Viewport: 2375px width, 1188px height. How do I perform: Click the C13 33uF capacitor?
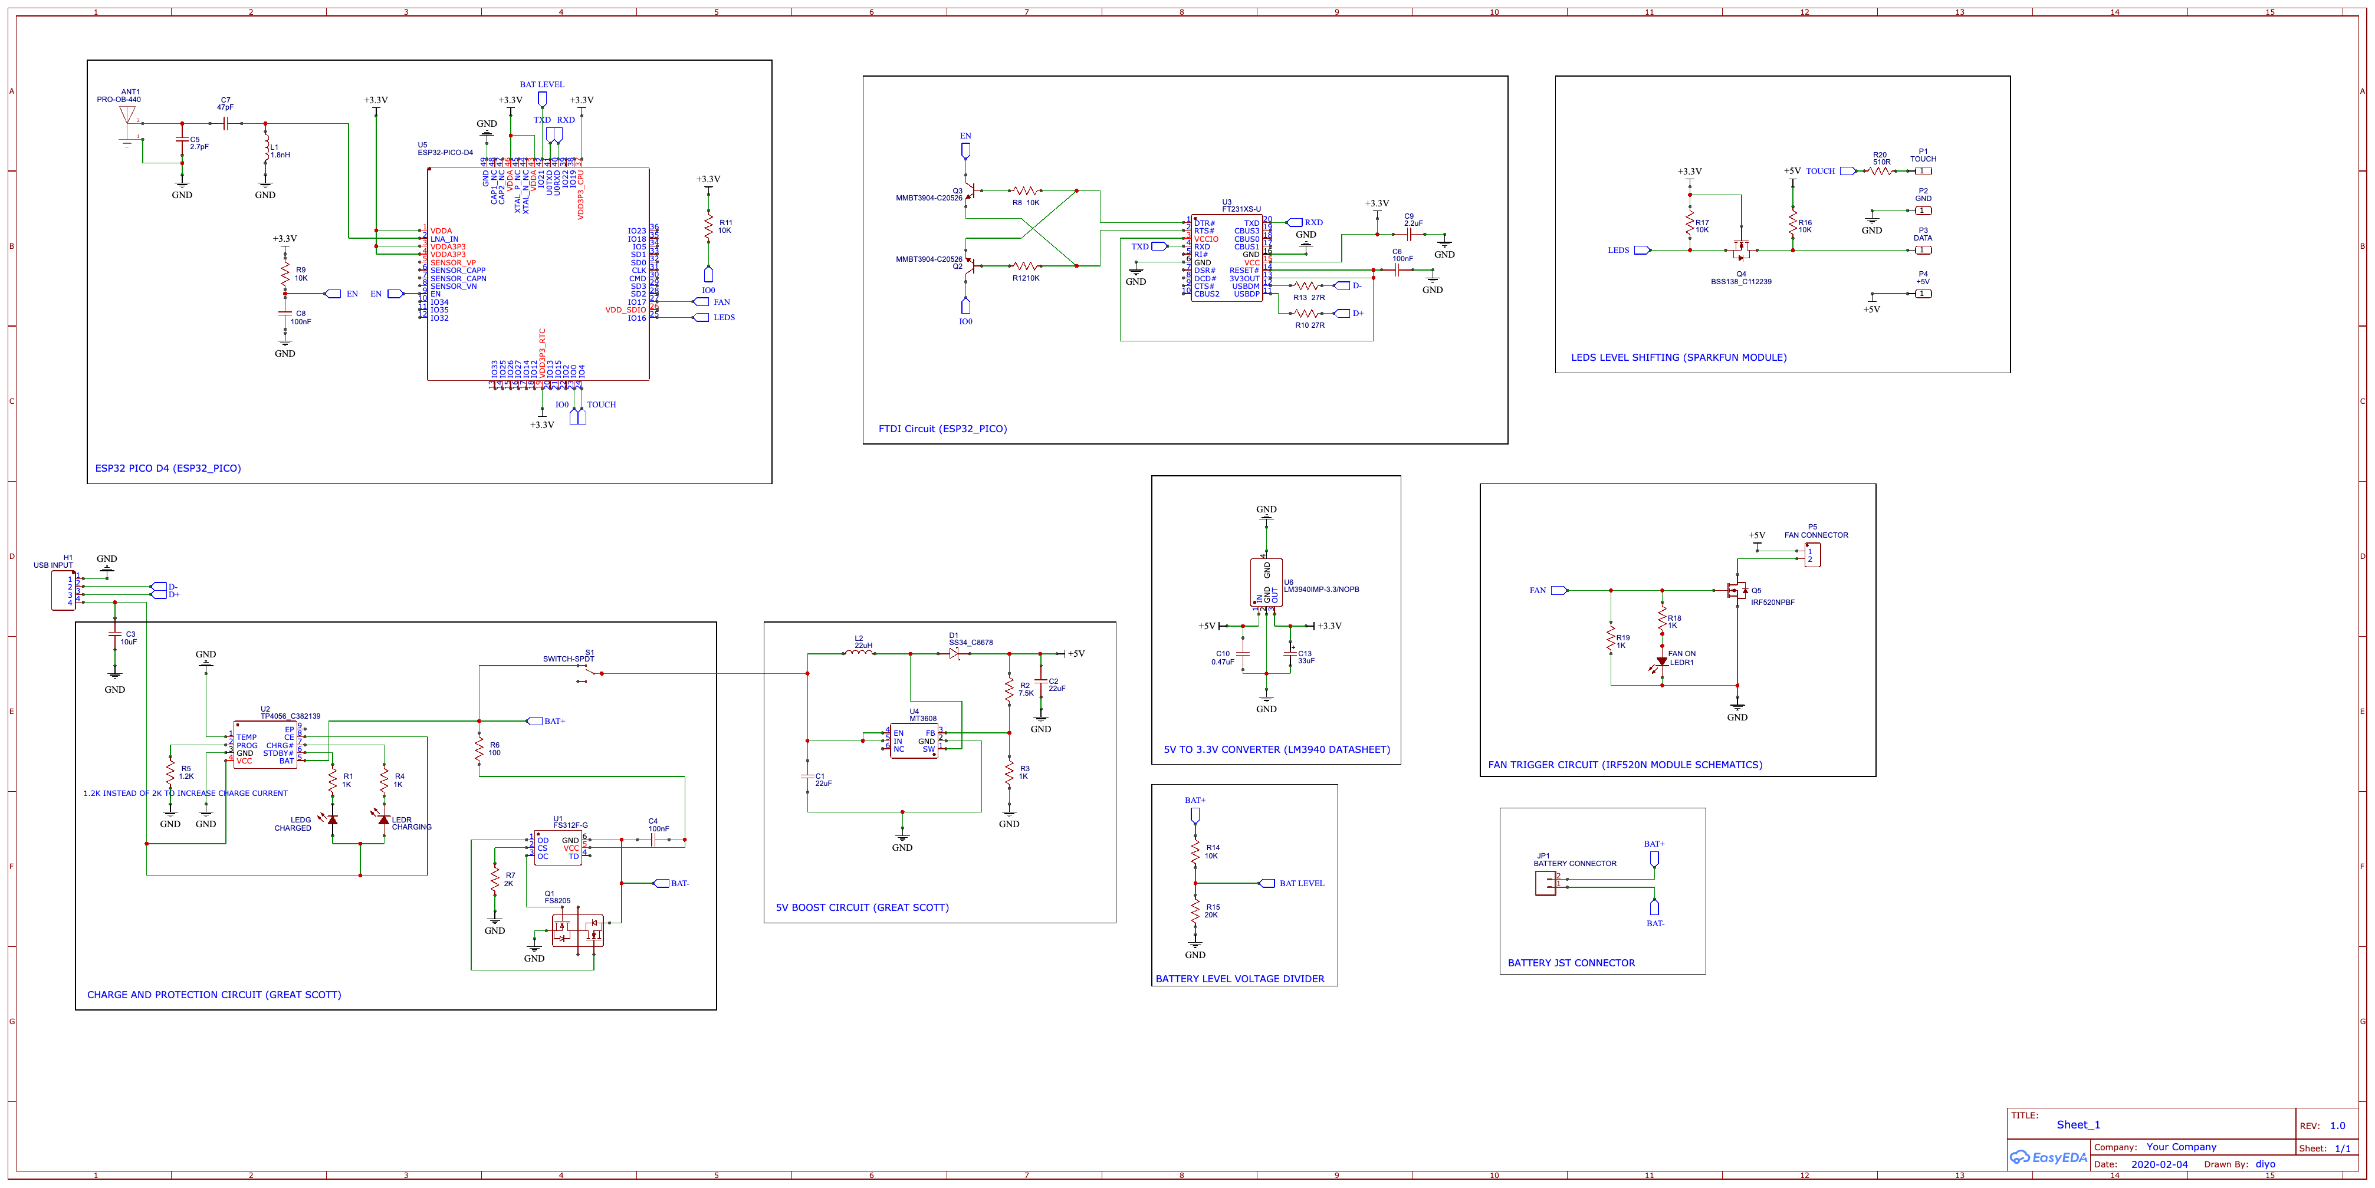point(1290,653)
